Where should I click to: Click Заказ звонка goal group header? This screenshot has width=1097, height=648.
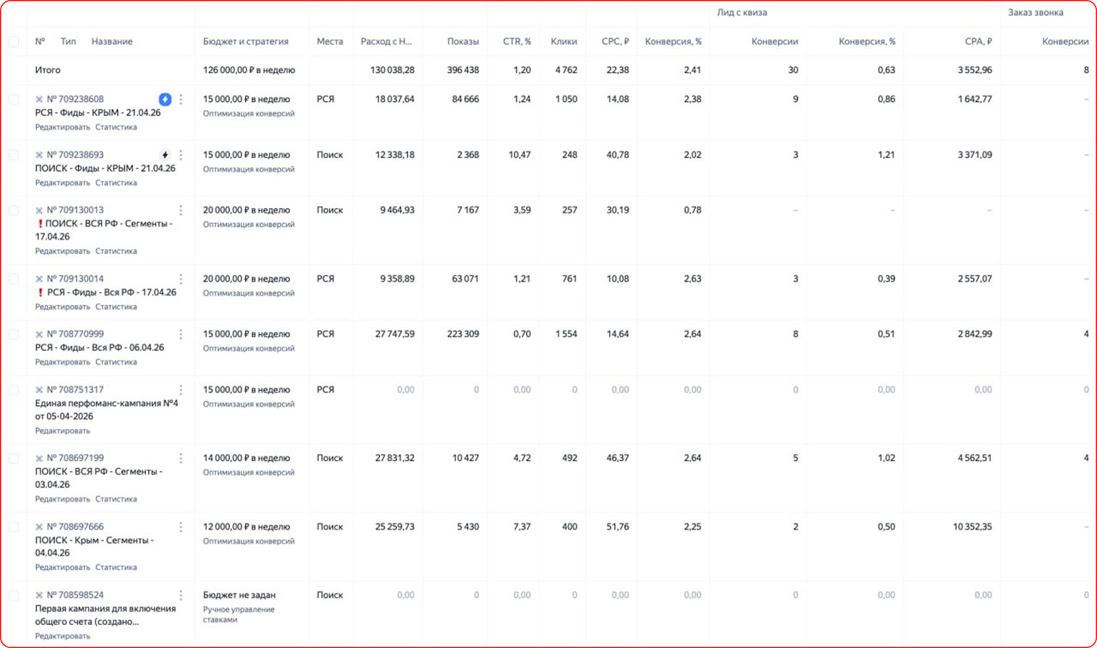tap(1036, 12)
